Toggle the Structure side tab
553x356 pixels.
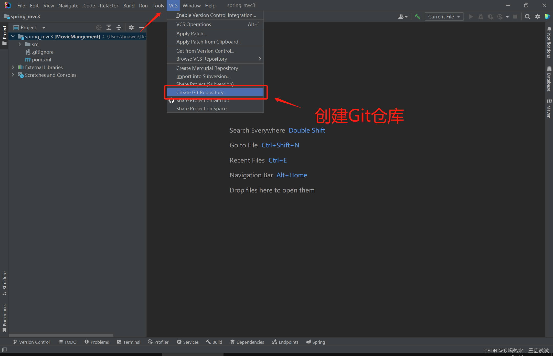point(4,283)
